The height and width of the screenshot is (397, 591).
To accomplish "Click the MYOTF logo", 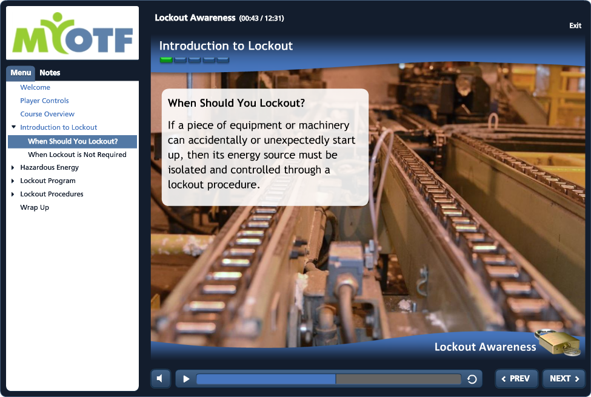I will [x=72, y=33].
